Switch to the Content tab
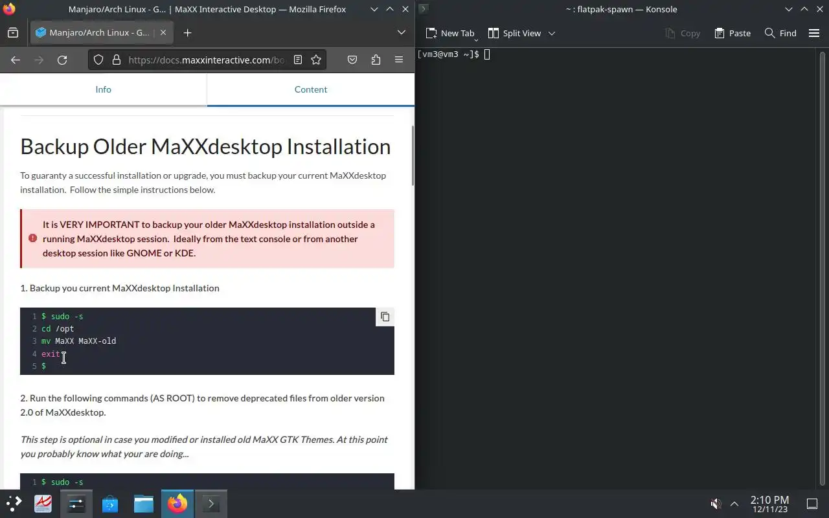829x518 pixels. coord(311,89)
